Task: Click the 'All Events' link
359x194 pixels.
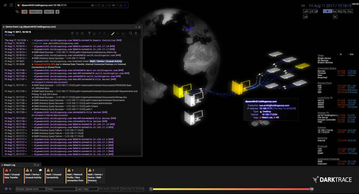Action: [x=9, y=35]
